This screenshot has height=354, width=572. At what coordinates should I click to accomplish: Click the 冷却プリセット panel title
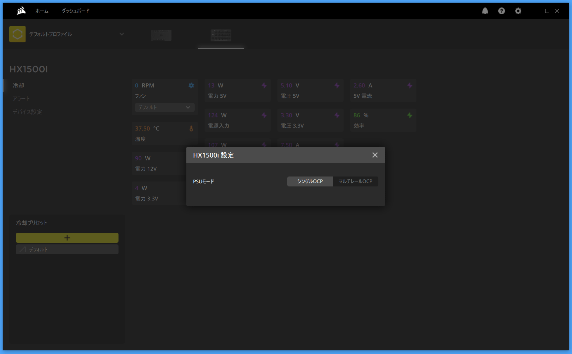pos(32,223)
